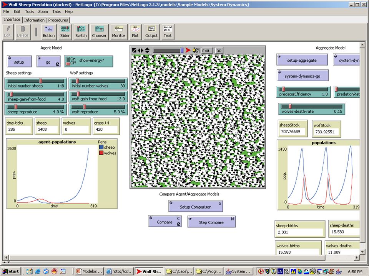This screenshot has height=276, width=369.
Task: Click the diagonal view resize icon
Action: (134, 50)
